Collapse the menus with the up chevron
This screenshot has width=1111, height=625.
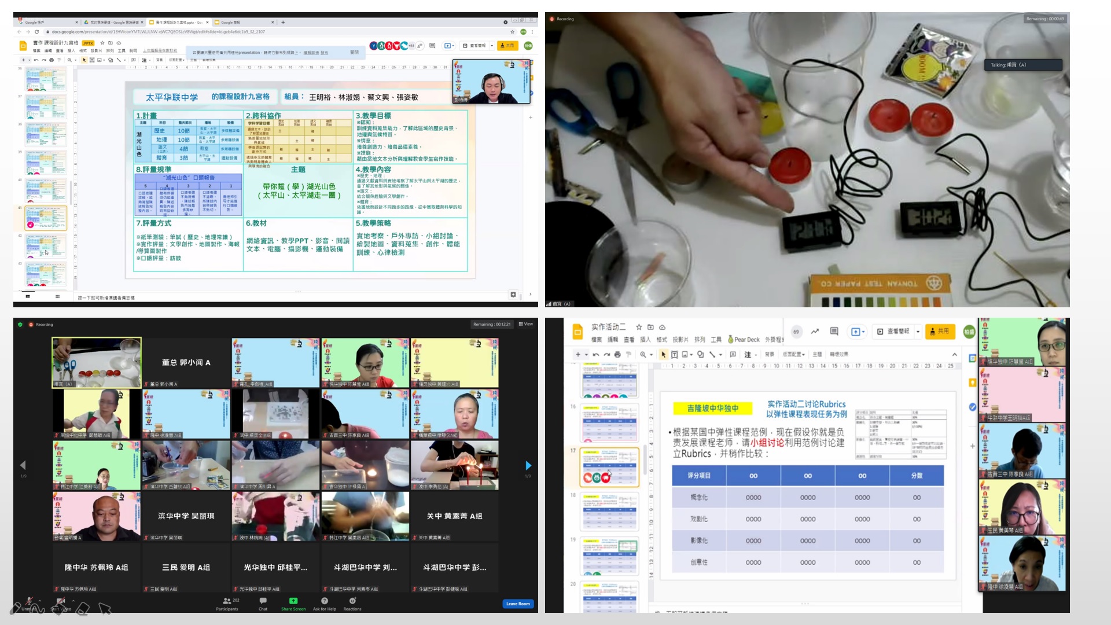[x=954, y=354]
